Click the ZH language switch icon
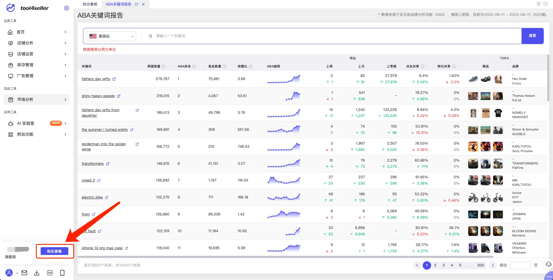This screenshot has width=553, height=280. point(50,273)
